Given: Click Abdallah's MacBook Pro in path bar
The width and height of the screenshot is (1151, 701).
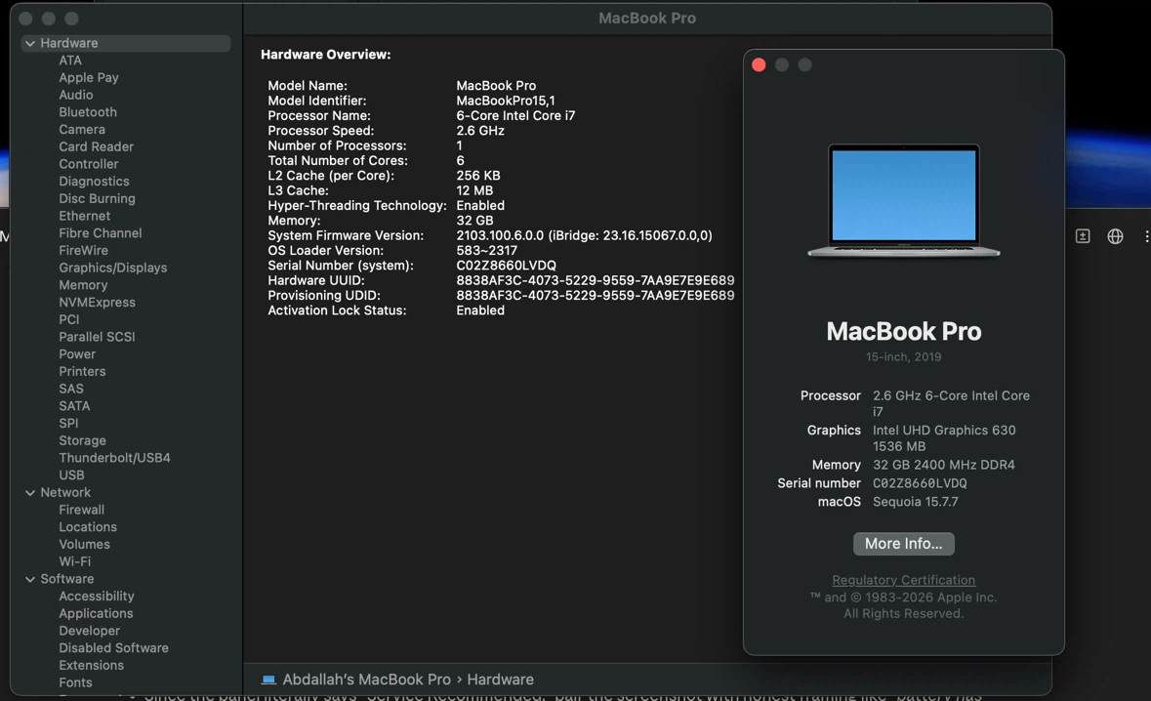Looking at the screenshot, I should click(x=366, y=680).
